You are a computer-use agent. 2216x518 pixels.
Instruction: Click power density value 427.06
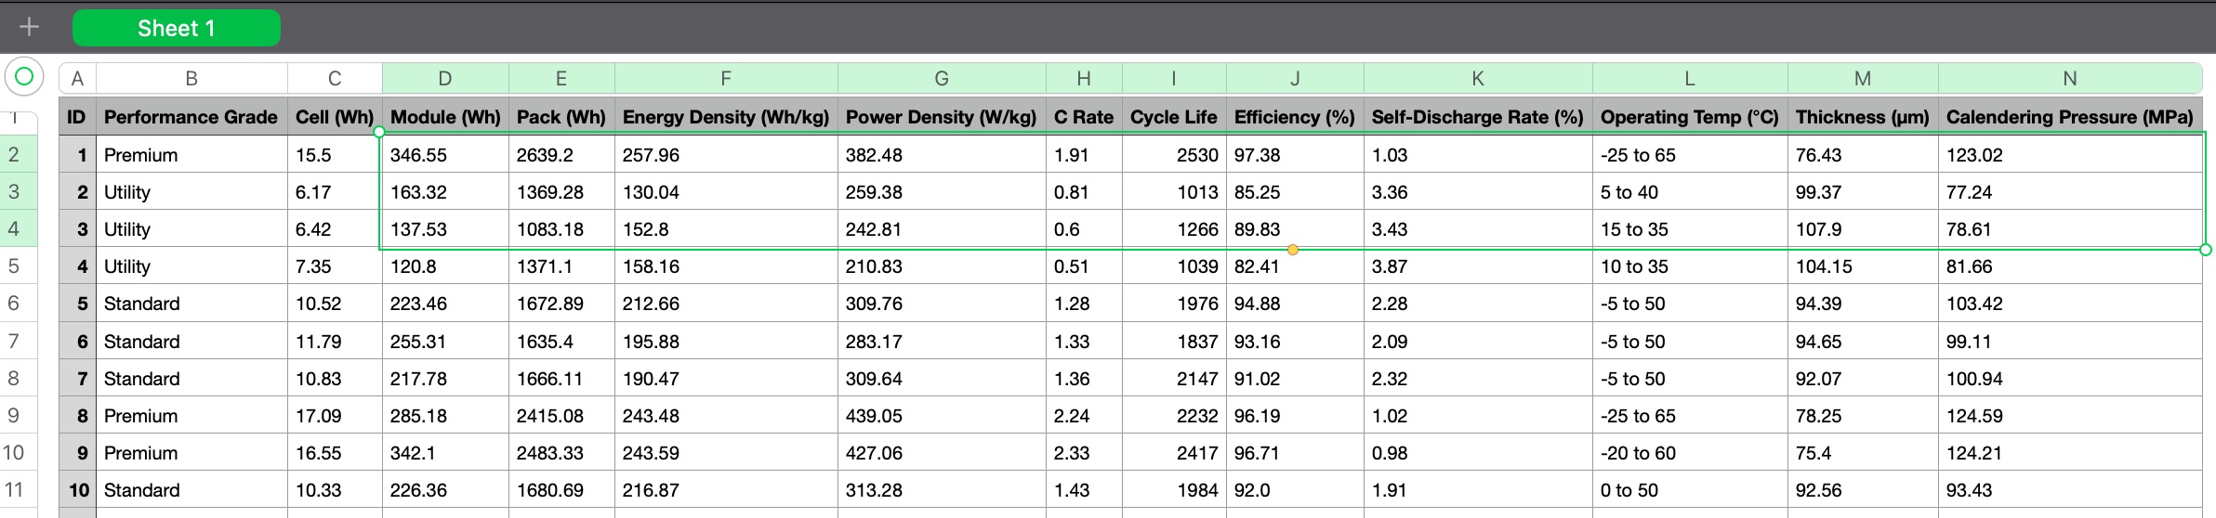click(x=942, y=453)
